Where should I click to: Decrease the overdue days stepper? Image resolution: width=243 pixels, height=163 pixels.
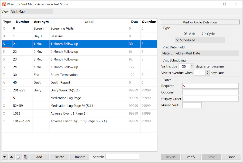pos(207,74)
